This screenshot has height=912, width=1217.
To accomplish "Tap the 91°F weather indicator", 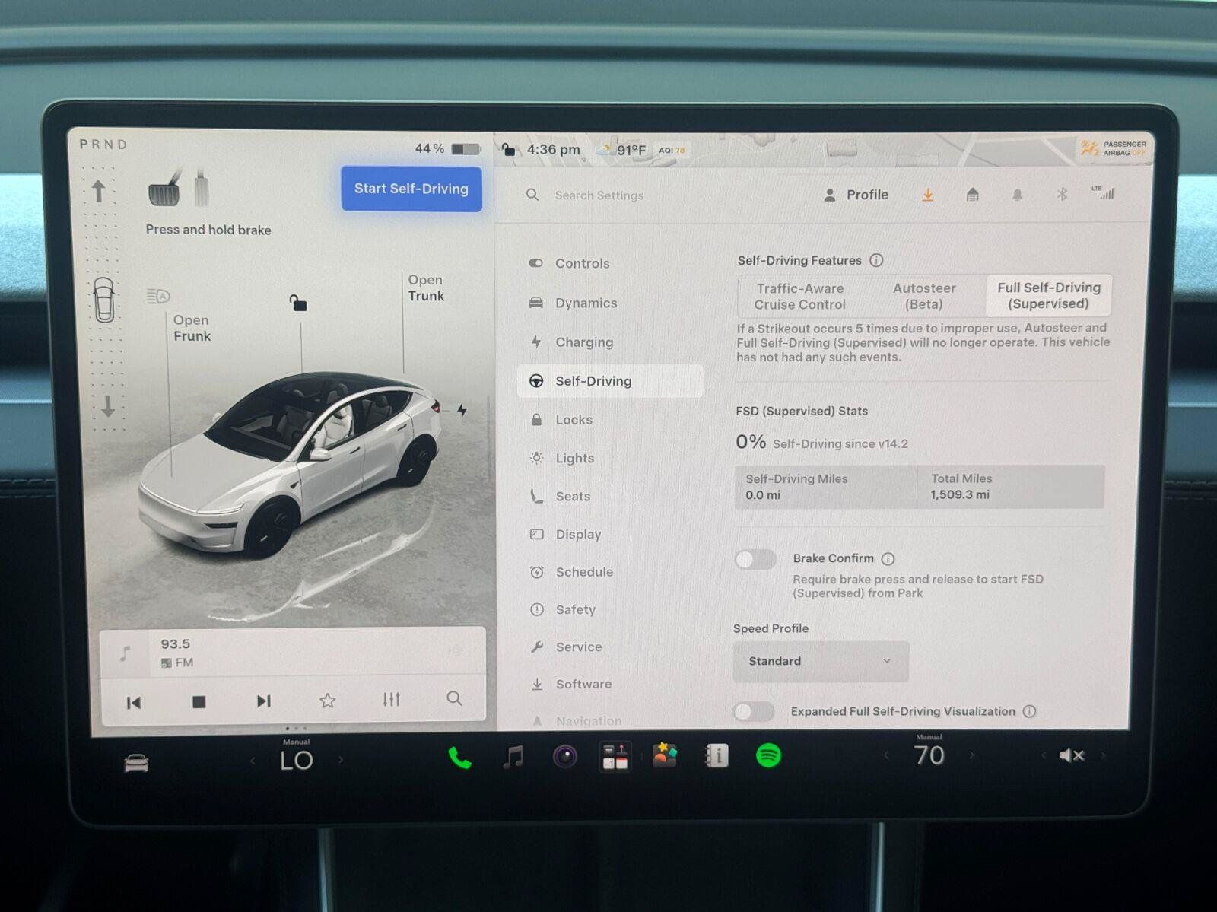I will pos(623,150).
